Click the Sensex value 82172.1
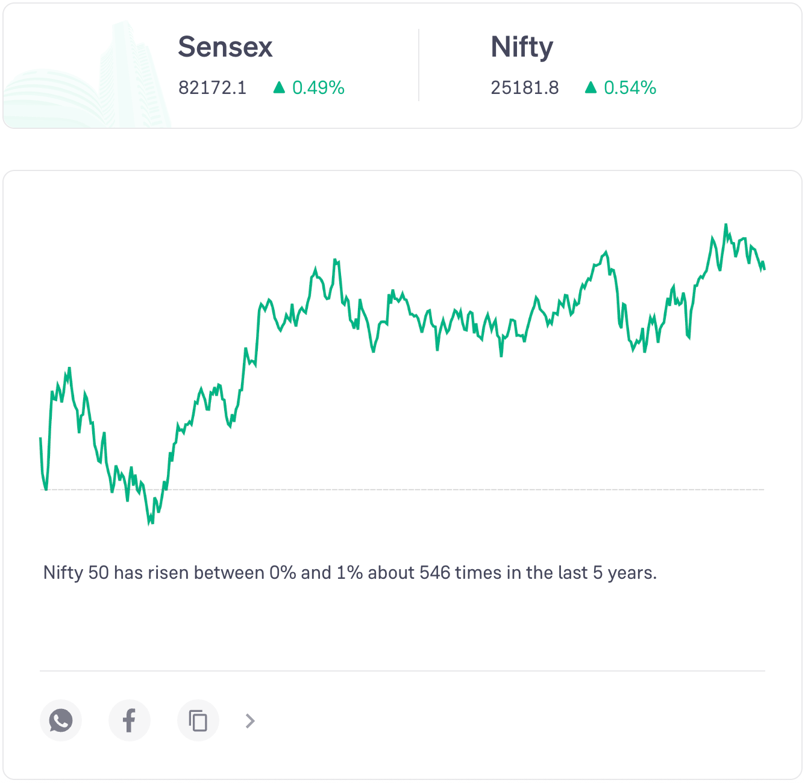Viewport: 805px width, 783px height. [212, 88]
